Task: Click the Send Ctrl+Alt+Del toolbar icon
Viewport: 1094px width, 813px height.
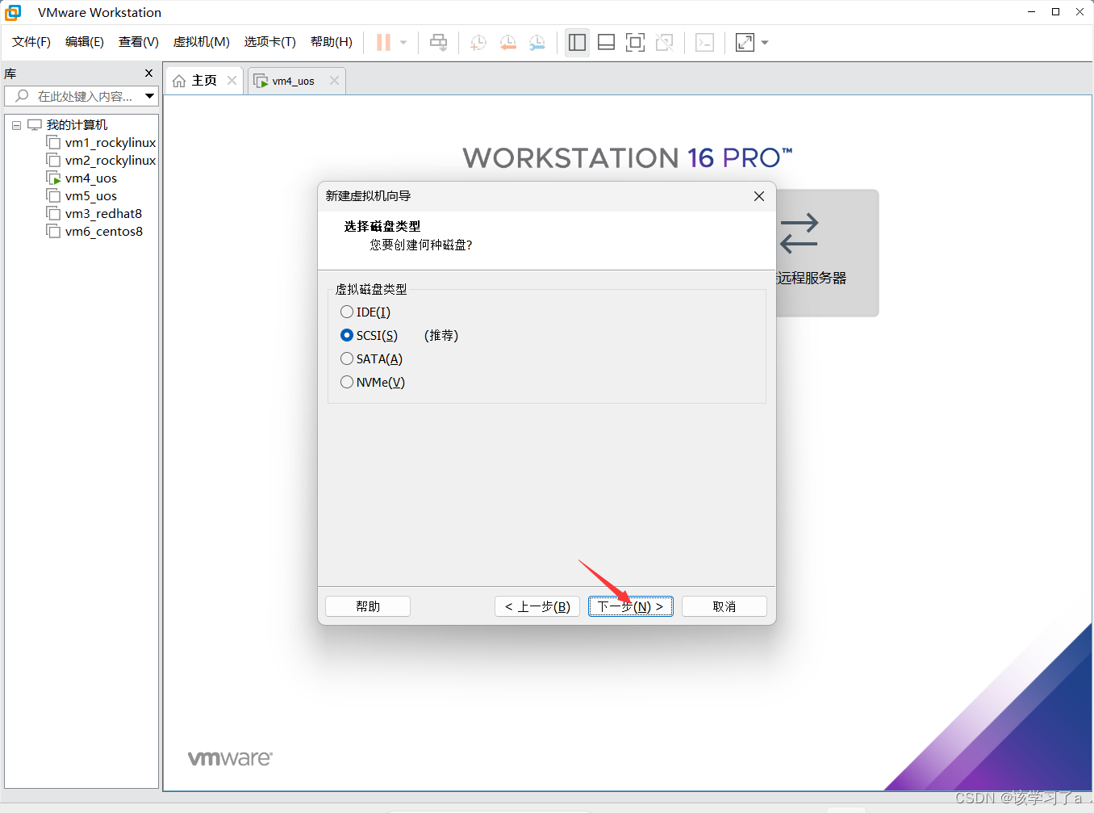Action: (439, 43)
